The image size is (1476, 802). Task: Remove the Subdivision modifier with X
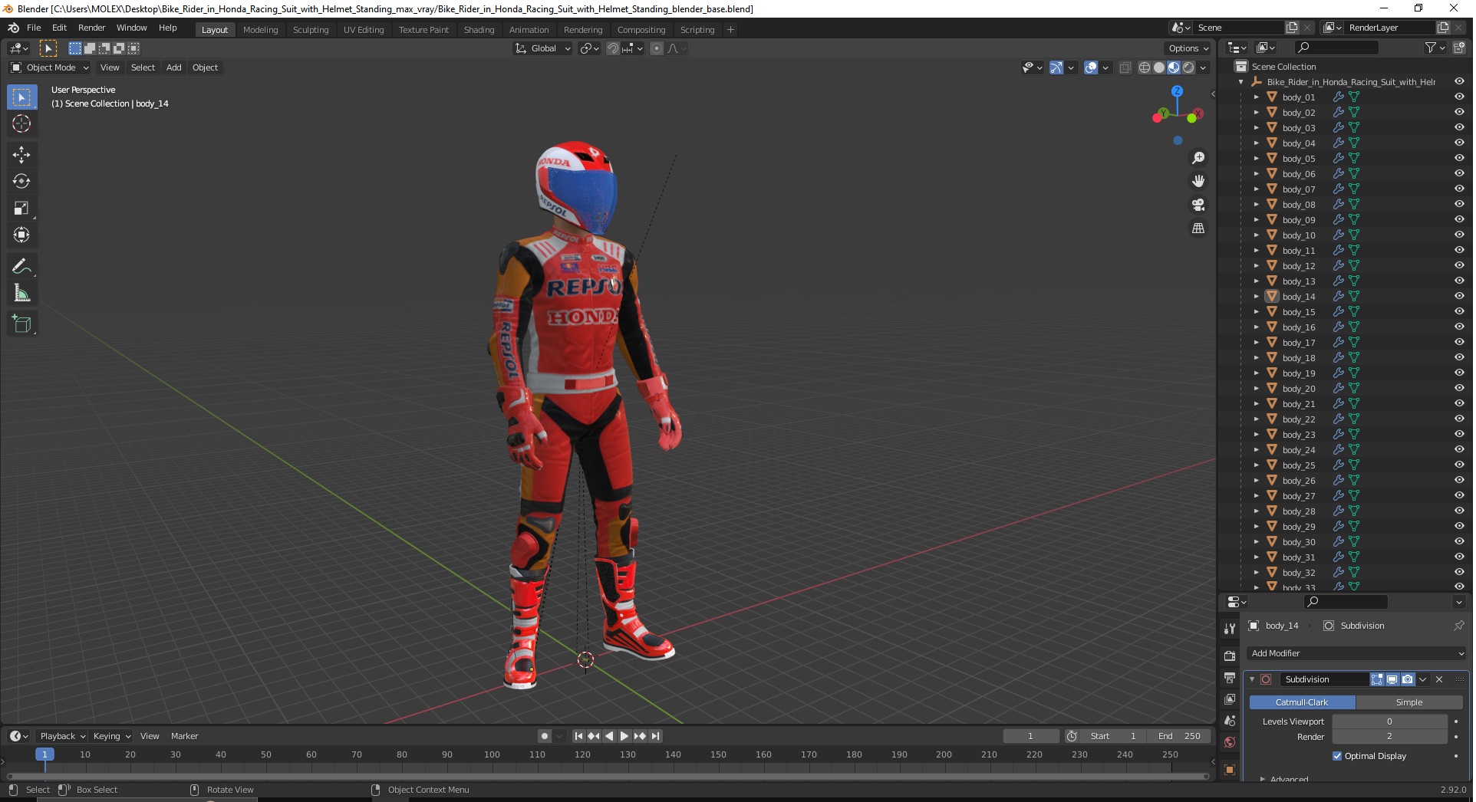click(x=1439, y=679)
